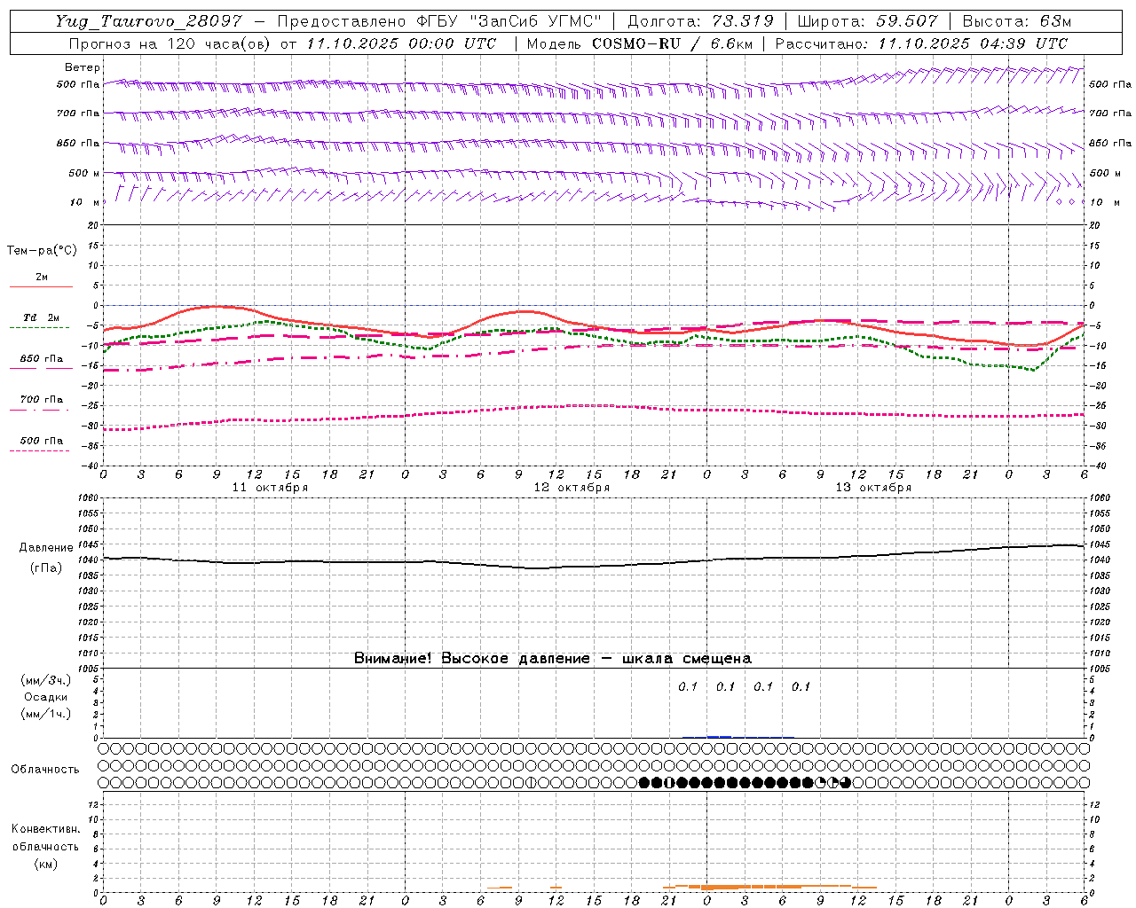Click the 'Облачность' cloud cover label

coord(45,769)
